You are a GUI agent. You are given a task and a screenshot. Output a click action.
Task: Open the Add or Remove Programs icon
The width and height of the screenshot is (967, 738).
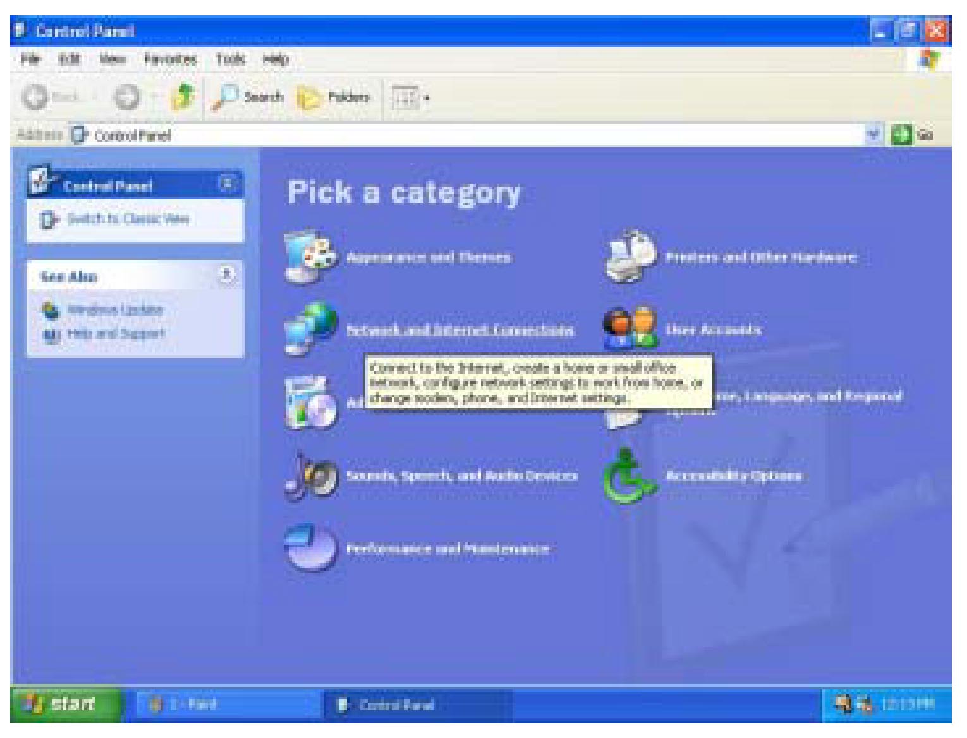310,403
